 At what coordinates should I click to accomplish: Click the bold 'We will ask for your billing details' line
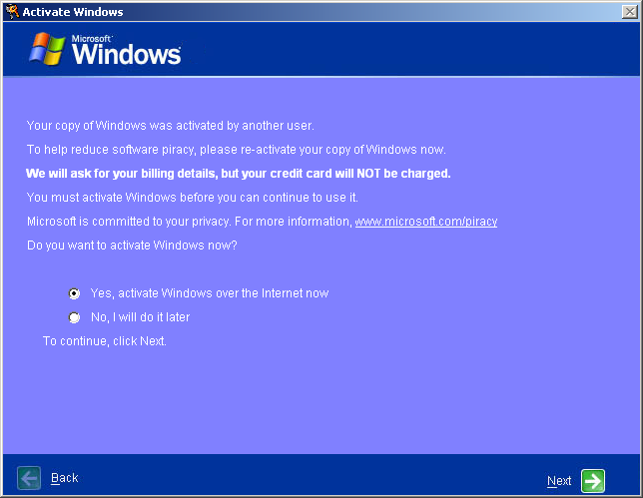point(239,174)
